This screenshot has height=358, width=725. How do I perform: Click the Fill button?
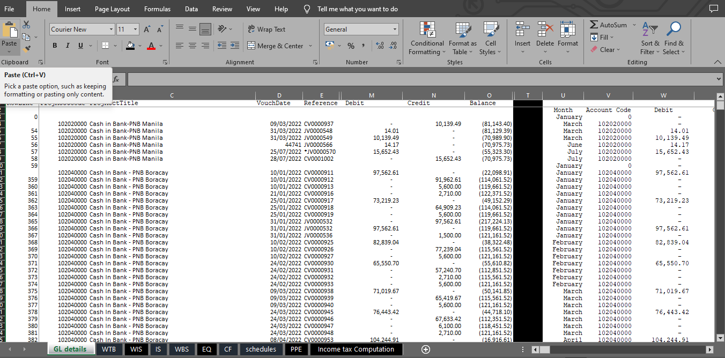602,38
